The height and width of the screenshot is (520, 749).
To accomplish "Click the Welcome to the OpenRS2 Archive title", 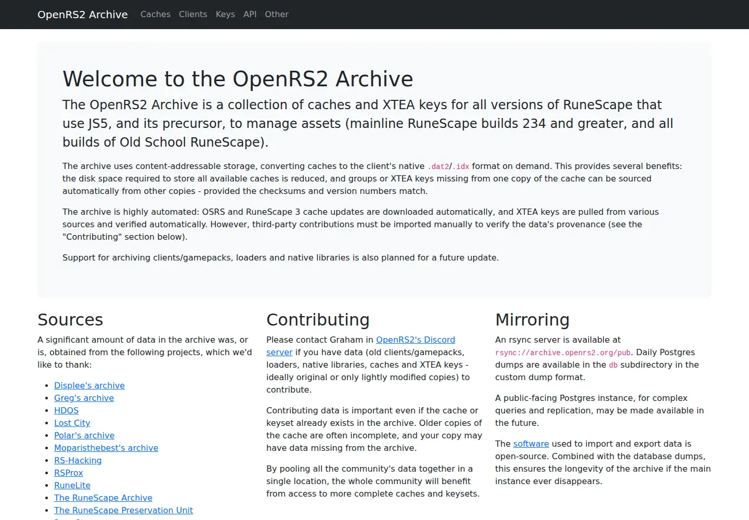I will click(238, 79).
